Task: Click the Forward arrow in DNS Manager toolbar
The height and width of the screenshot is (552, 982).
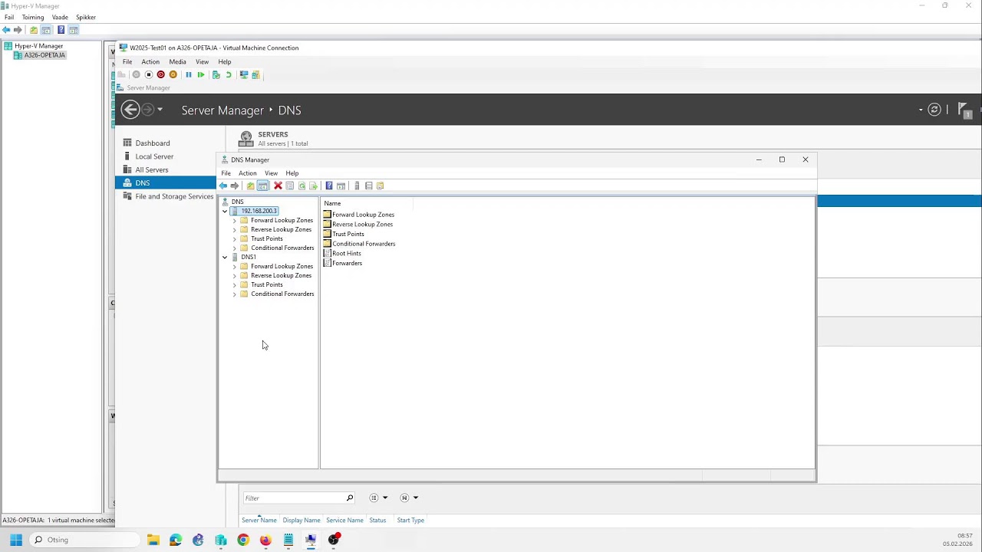Action: [x=235, y=186]
